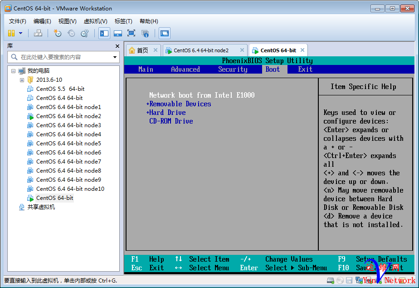The image size is (419, 288).
Task: Click the yellow suspend VM toolbar button
Action: pos(11,33)
